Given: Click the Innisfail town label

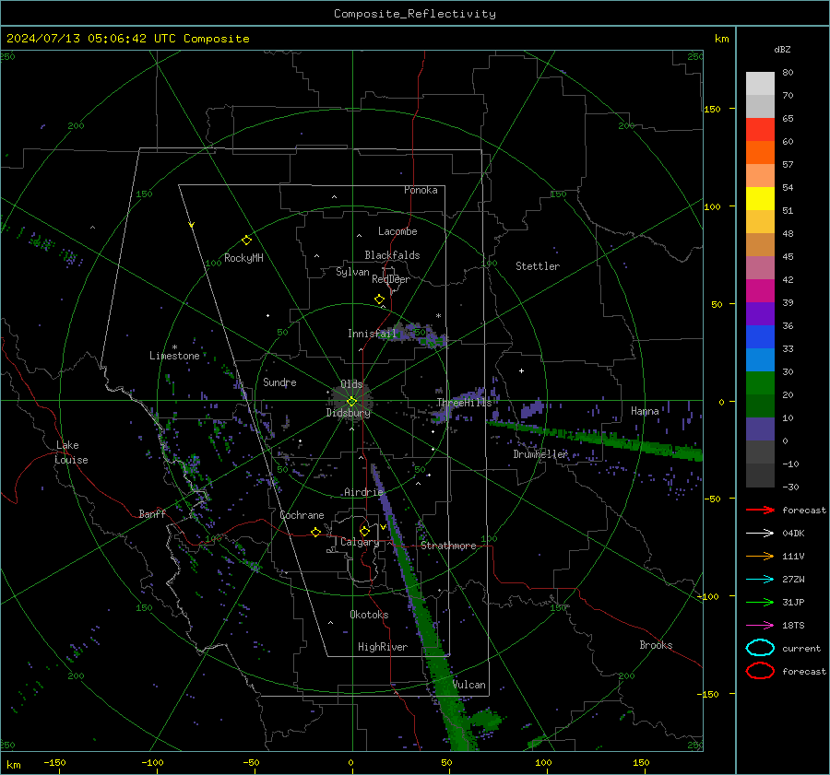Looking at the screenshot, I should click(372, 334).
